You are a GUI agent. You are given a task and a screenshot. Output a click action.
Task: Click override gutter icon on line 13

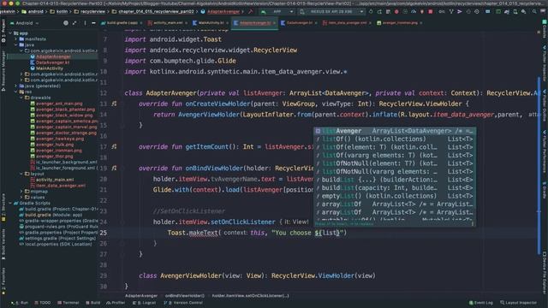tap(114, 104)
